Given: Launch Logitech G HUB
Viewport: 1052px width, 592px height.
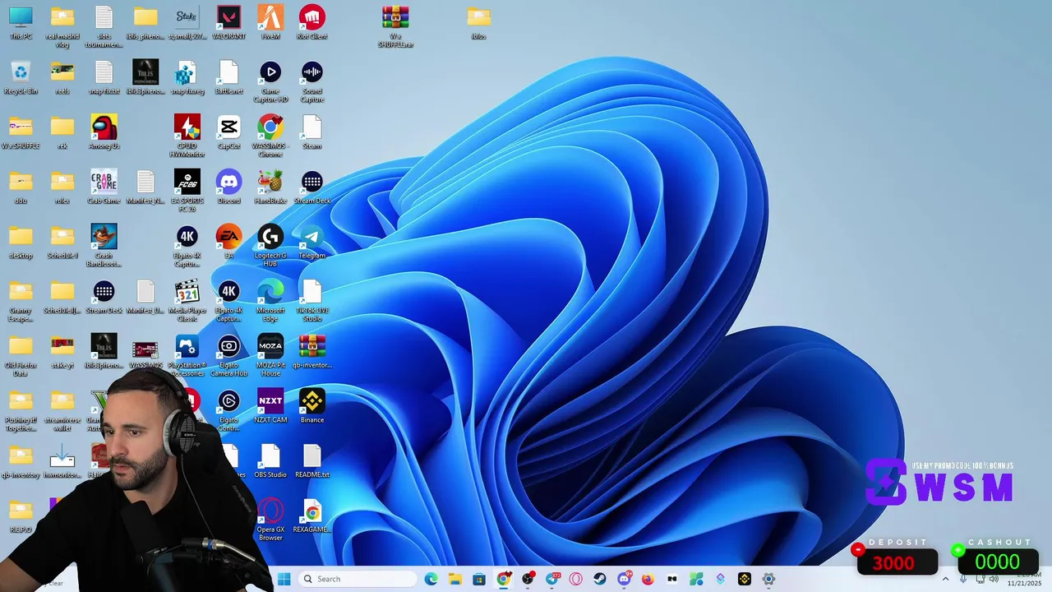Looking at the screenshot, I should click(x=270, y=246).
